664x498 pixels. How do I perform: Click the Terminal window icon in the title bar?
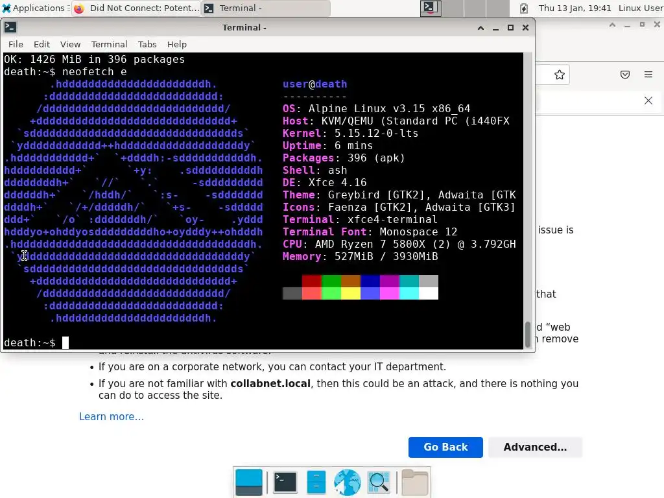coord(10,27)
